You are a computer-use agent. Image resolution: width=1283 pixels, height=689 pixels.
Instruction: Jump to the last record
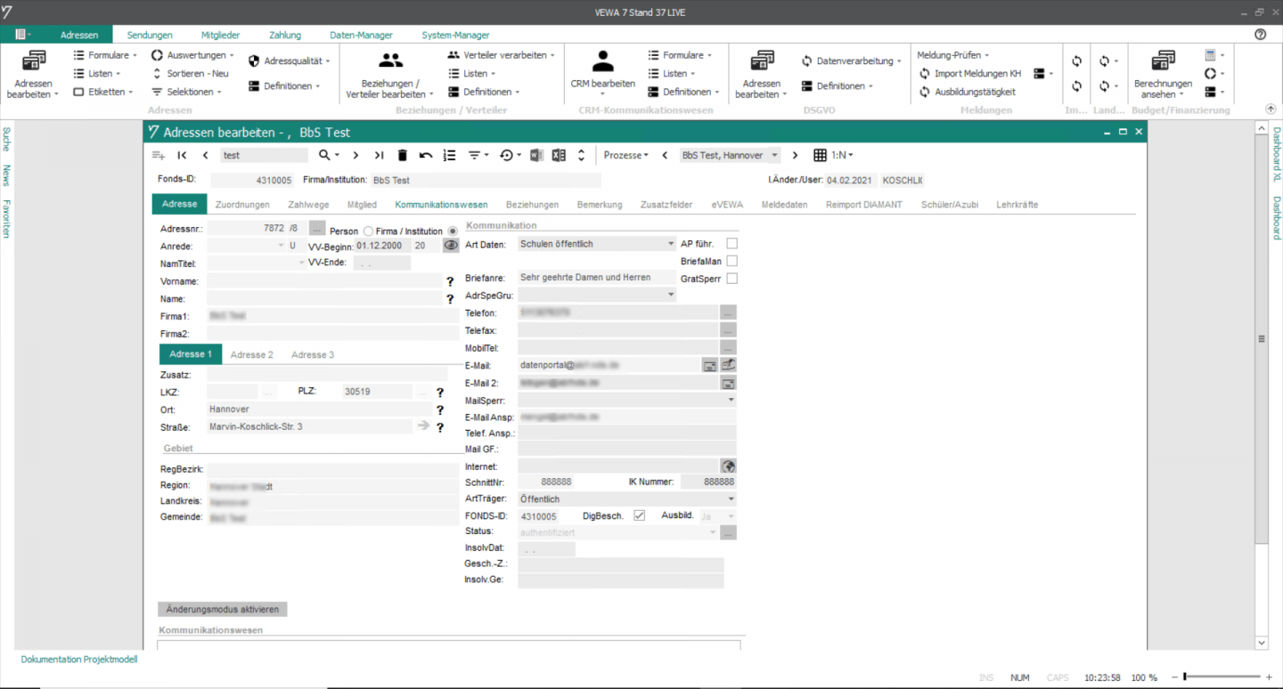(x=379, y=155)
